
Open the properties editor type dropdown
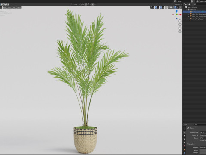(185, 124)
